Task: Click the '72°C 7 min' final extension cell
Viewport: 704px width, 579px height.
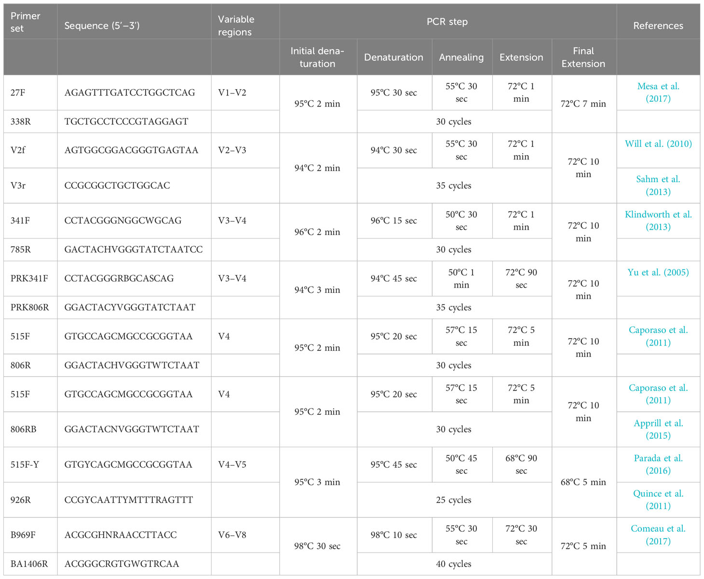Action: click(x=583, y=104)
